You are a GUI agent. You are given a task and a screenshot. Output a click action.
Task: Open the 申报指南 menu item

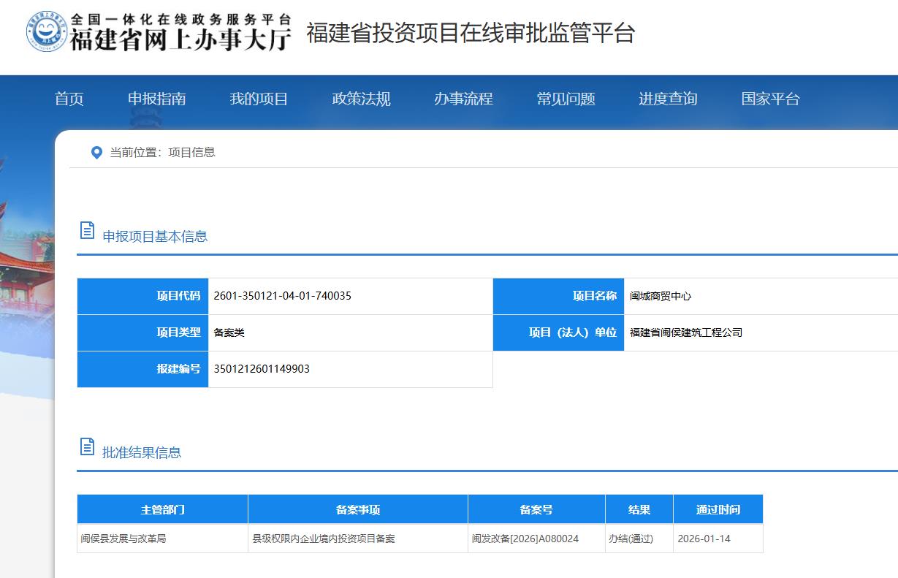click(x=157, y=99)
